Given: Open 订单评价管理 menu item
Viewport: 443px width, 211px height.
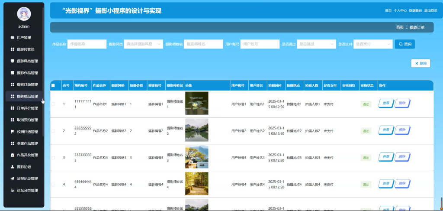Looking at the screenshot, I should click(24, 108).
